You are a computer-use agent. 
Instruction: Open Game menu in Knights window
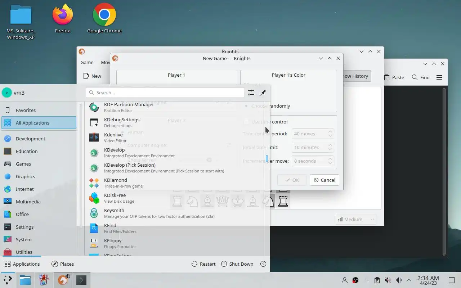point(87,62)
